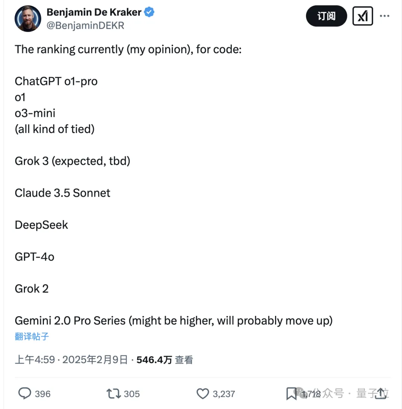
Task: Click the Benjamin De Kraker display name
Action: (x=94, y=12)
